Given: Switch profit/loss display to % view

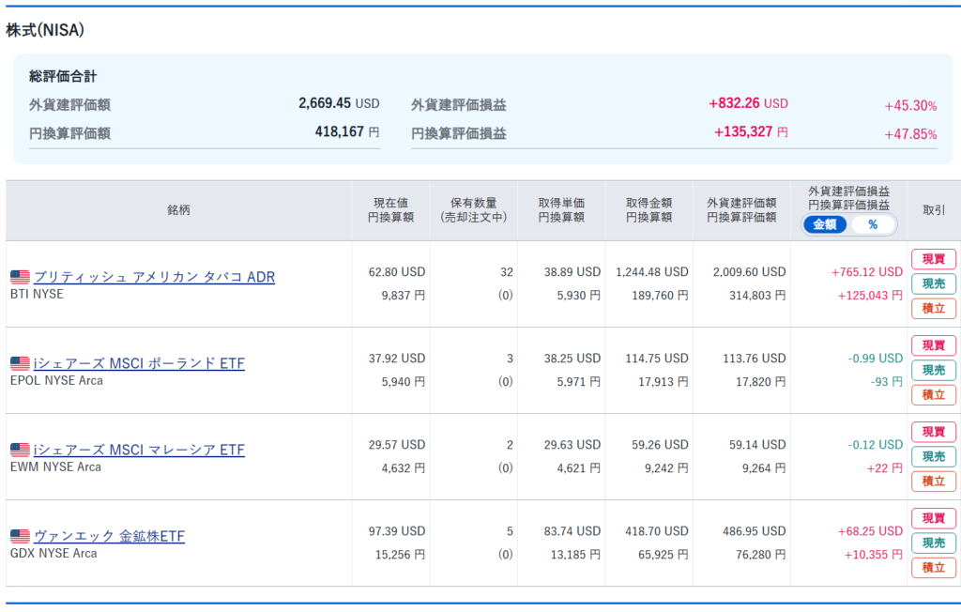Looking at the screenshot, I should coord(872,224).
